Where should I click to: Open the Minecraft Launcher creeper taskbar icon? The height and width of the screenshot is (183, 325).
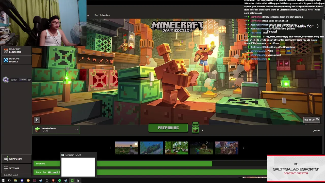point(72,180)
